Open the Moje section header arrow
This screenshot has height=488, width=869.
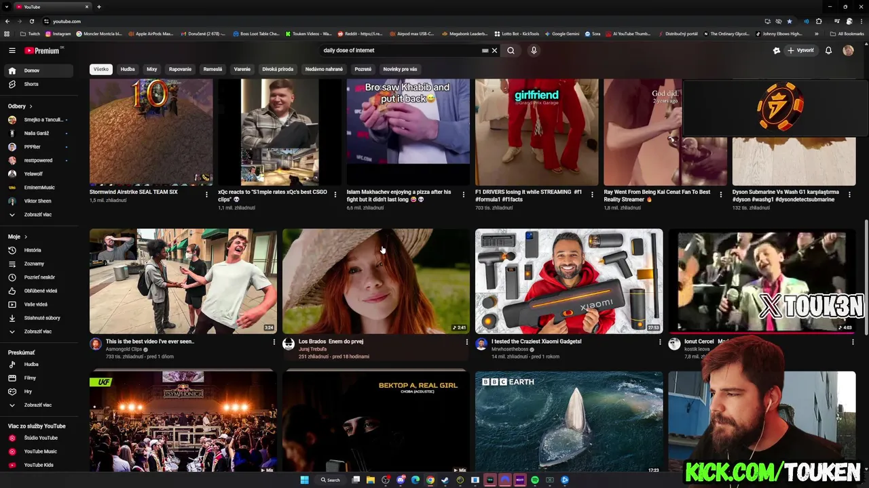coord(26,237)
